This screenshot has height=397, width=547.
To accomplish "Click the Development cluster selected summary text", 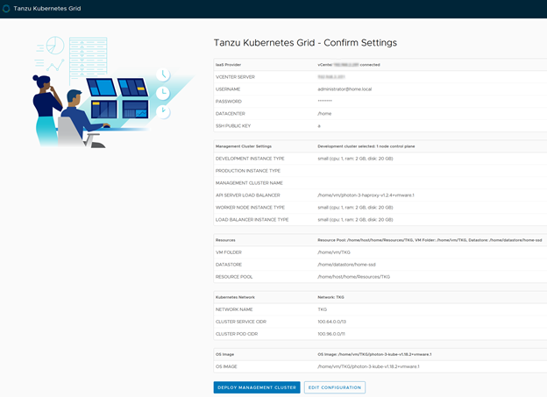I will click(366, 146).
